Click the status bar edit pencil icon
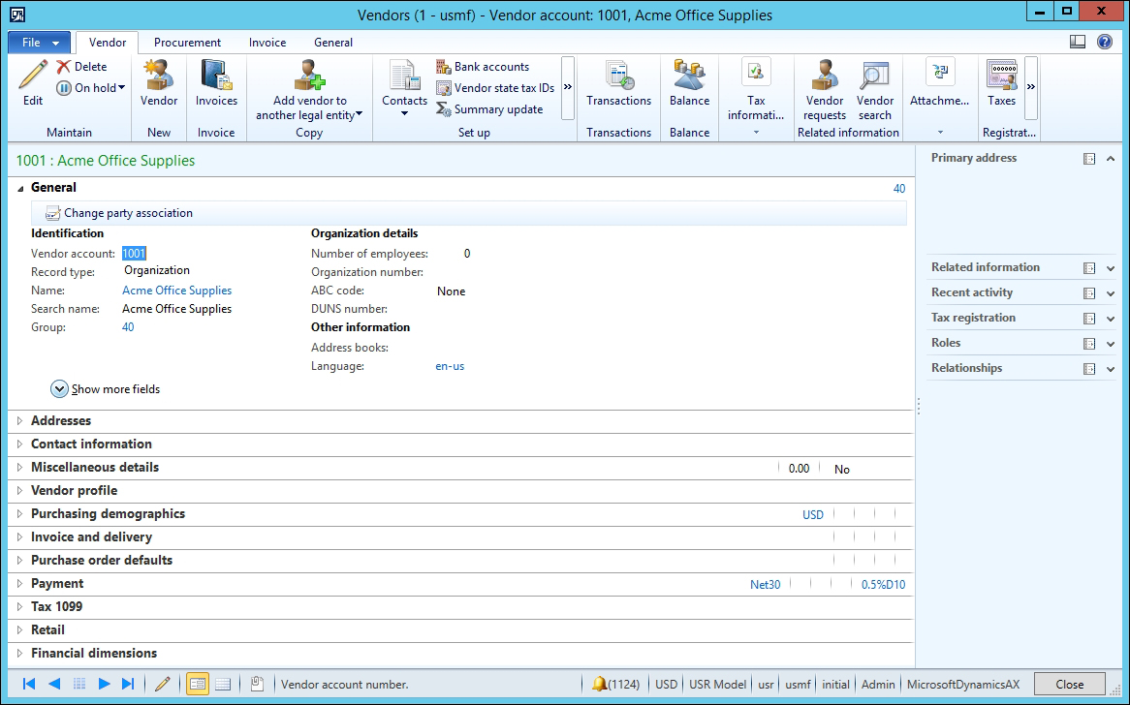This screenshot has width=1130, height=705. click(163, 684)
